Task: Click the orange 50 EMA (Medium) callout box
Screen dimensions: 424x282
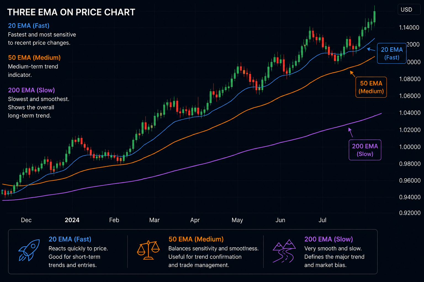Action: (x=371, y=87)
